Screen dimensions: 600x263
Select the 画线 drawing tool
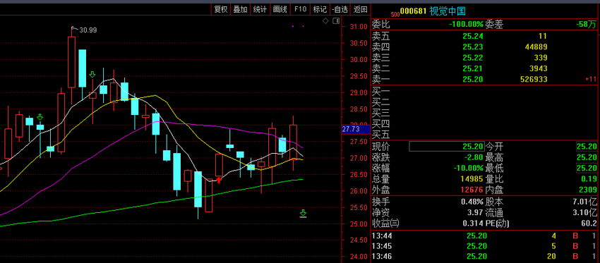[x=280, y=10]
